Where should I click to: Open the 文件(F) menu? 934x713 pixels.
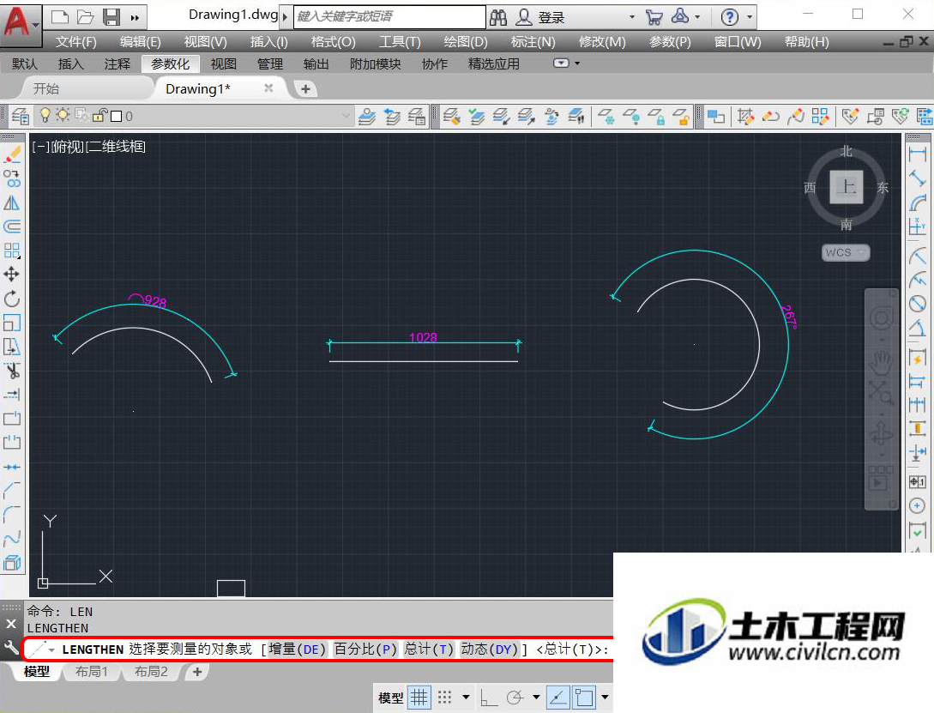[76, 42]
